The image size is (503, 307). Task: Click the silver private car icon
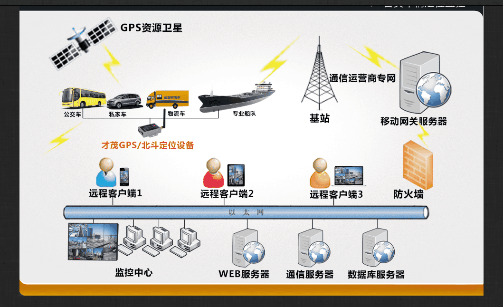[x=124, y=100]
